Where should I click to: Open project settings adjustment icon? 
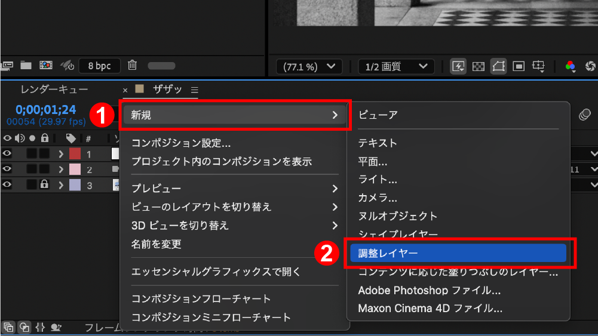(x=67, y=66)
